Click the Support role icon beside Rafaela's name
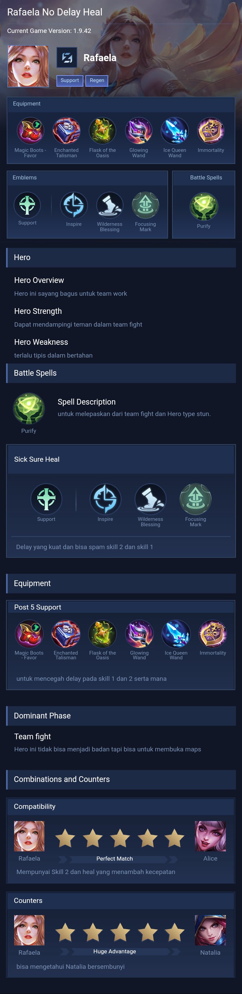This screenshot has width=242, height=994. coord(67,58)
